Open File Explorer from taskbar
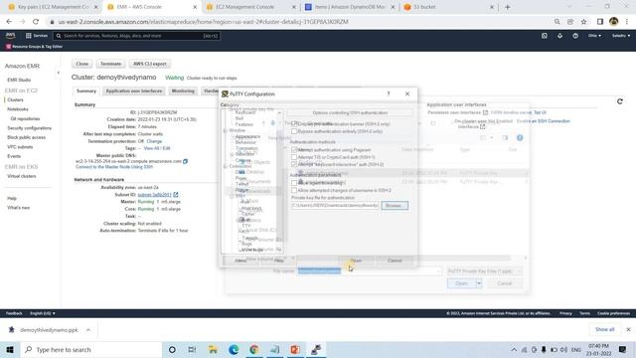 213,349
